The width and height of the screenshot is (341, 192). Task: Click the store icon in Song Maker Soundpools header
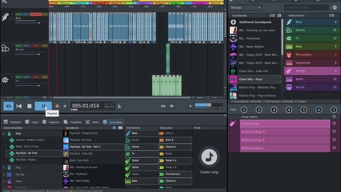coord(114,128)
